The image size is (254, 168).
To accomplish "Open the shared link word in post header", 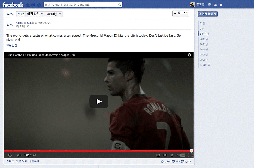I will (x=29, y=23).
